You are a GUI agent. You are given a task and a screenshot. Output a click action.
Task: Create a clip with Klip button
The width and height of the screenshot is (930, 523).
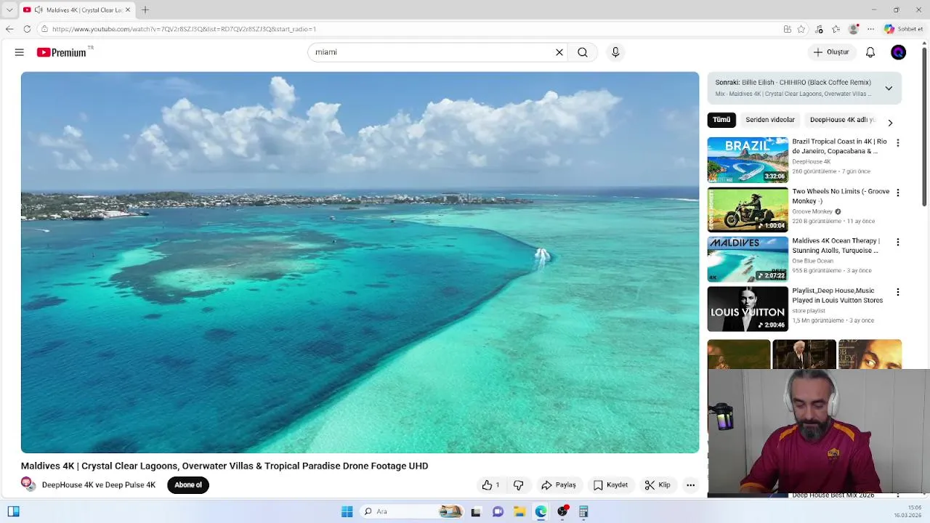tap(658, 485)
